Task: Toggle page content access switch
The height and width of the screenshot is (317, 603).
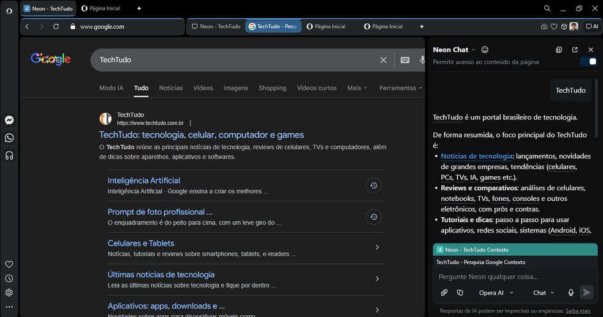Action: pyautogui.click(x=589, y=62)
